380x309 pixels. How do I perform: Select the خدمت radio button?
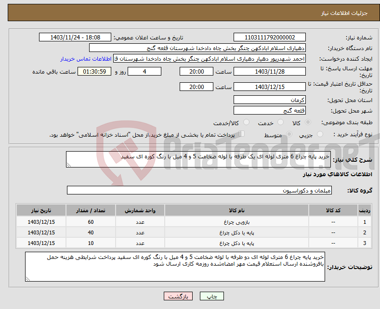tap(280, 122)
